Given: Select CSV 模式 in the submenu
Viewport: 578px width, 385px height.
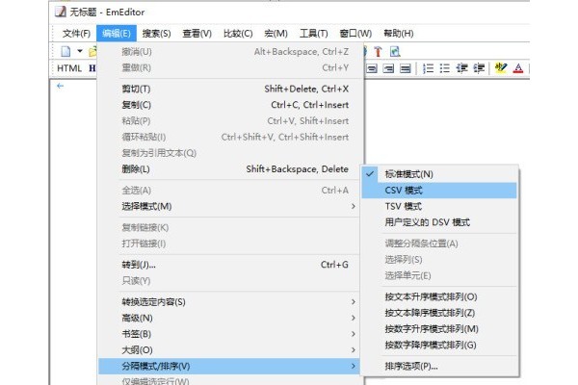Looking at the screenshot, I should coord(439,191).
